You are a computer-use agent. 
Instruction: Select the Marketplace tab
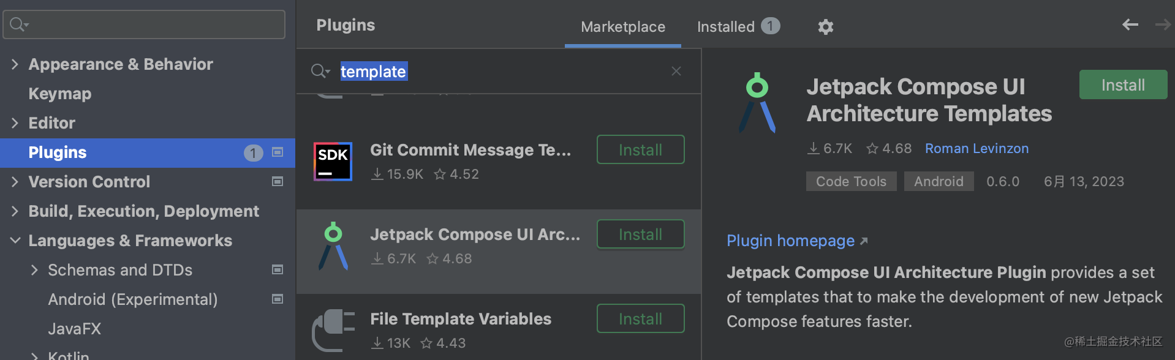click(622, 27)
